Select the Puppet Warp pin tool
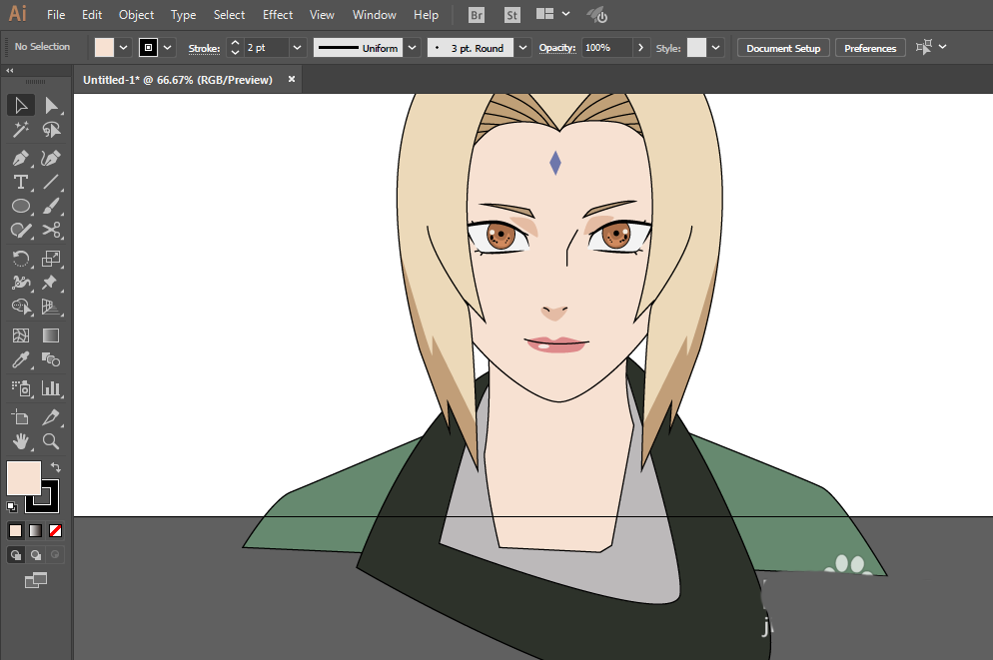Image resolution: width=993 pixels, height=660 pixels. 51,283
